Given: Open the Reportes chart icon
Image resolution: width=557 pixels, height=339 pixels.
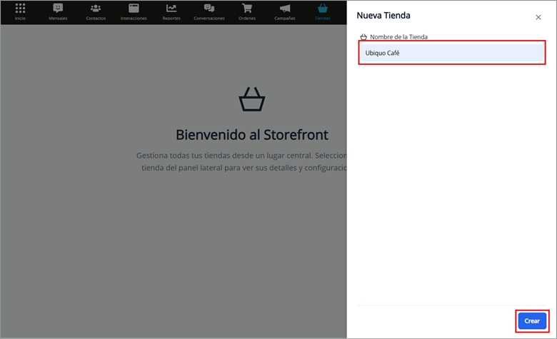Looking at the screenshot, I should (171, 9).
